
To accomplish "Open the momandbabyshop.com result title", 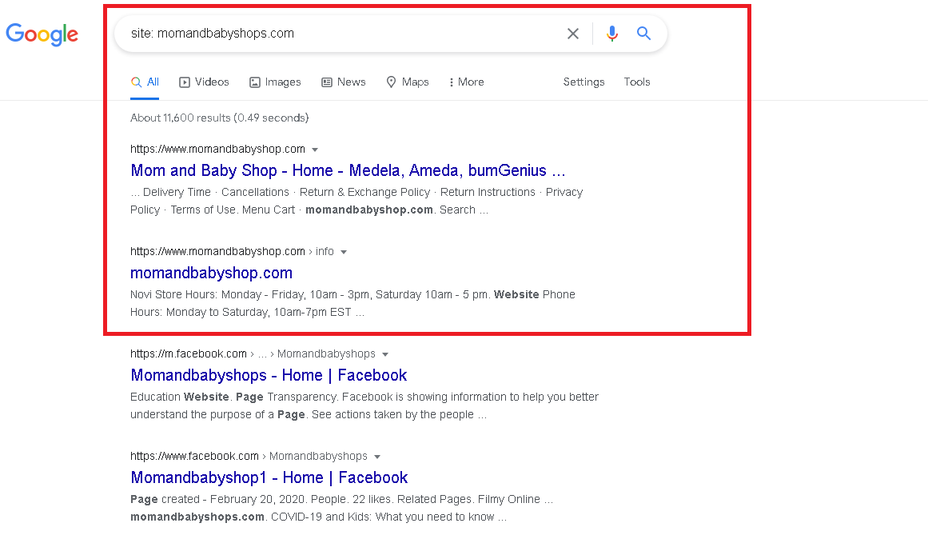I will 211,273.
